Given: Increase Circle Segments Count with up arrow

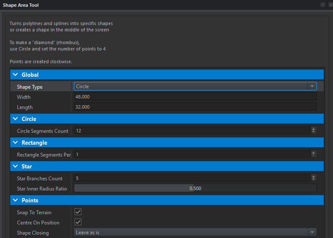Looking at the screenshot, I should tap(313, 129).
